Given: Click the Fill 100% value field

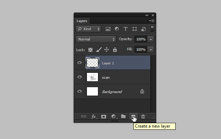Looking at the screenshot, I should tap(141, 50).
